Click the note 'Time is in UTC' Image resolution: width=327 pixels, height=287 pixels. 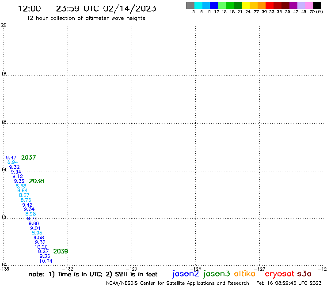click(x=80, y=274)
